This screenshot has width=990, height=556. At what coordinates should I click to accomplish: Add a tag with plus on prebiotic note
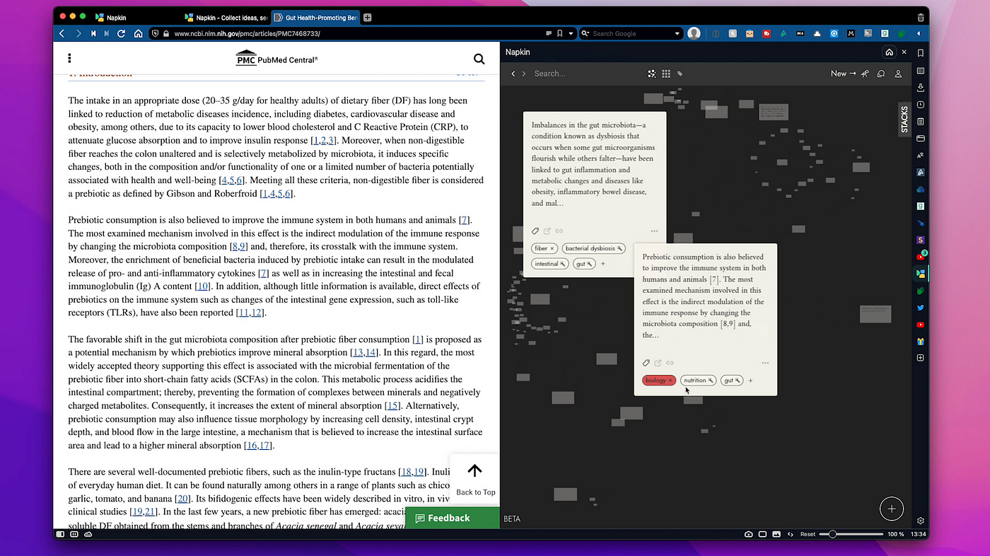(750, 381)
